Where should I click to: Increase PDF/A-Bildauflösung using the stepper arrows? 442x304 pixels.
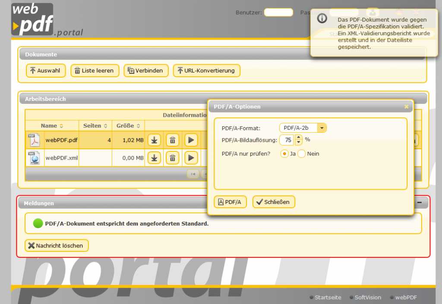298,138
